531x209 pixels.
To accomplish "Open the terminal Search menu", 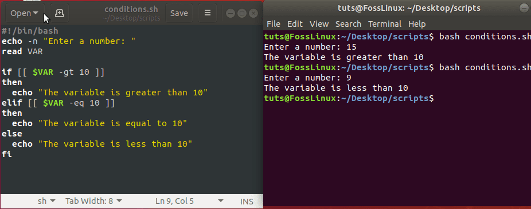I will tap(348, 24).
